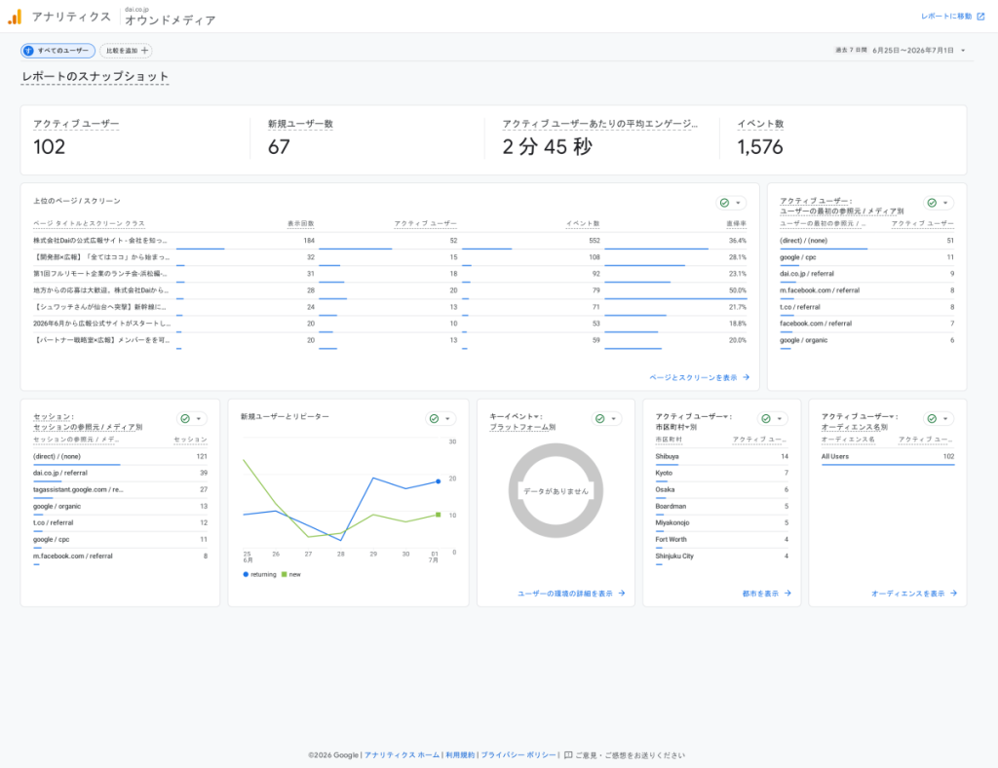The width and height of the screenshot is (998, 768).
Task: Expand the status dropdown arrow in the オーディエンス名別 card
Action: [945, 419]
